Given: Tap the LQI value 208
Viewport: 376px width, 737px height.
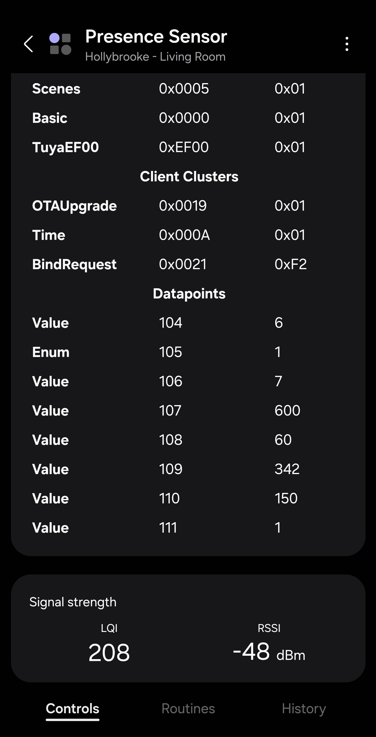Looking at the screenshot, I should point(109,652).
